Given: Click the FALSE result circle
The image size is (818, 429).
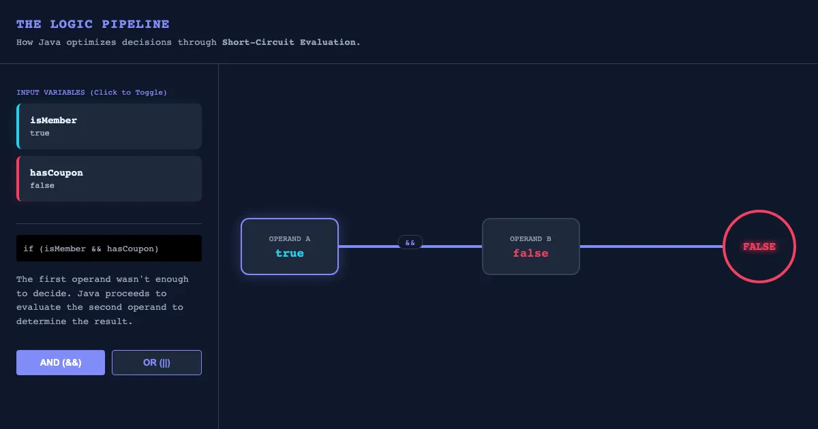Looking at the screenshot, I should click(759, 247).
